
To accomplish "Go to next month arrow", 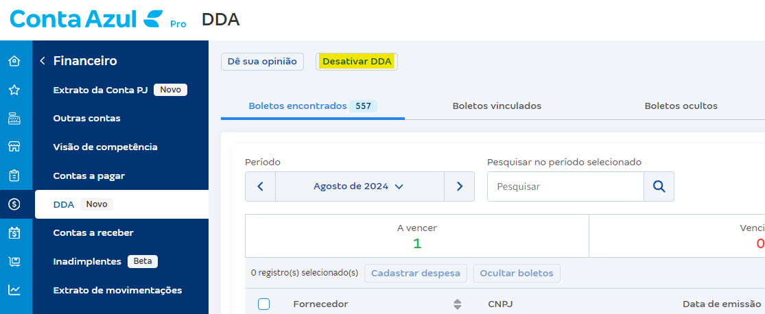I will [x=459, y=186].
